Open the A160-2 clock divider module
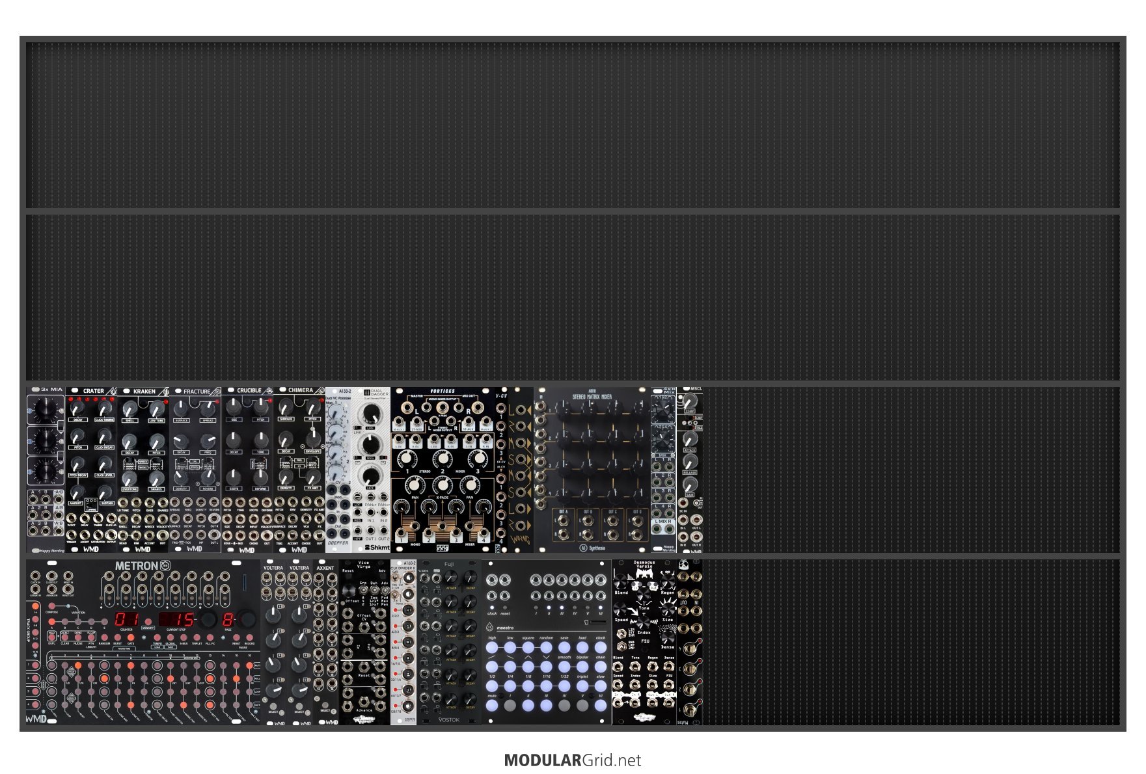This screenshot has height=774, width=1146. point(403,642)
